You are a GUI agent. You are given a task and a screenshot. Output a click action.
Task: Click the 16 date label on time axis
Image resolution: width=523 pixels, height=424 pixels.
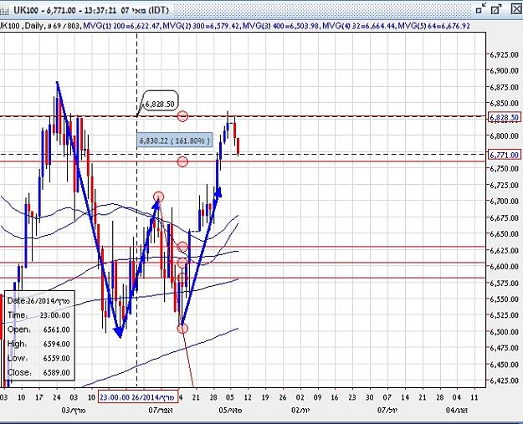pyautogui.click(x=335, y=397)
